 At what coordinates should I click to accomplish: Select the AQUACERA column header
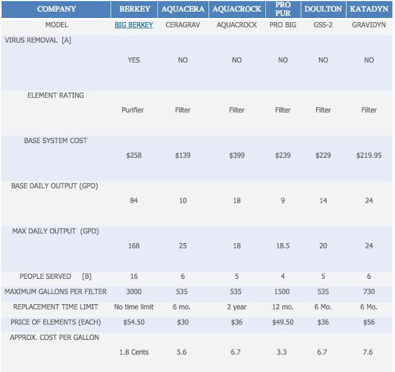click(x=183, y=9)
